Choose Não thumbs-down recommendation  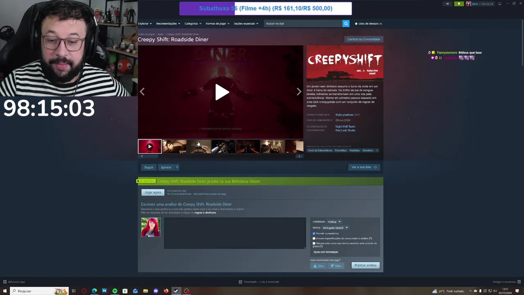coord(336,265)
